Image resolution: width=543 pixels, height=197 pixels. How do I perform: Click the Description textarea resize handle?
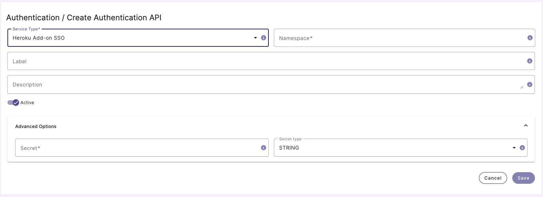522,87
